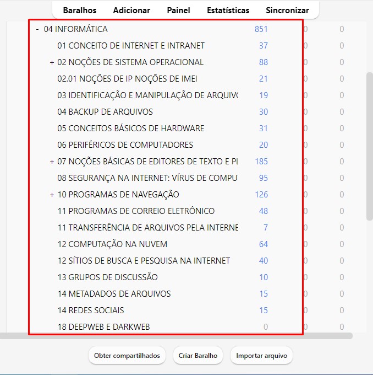Collapse the 04 INFORMÁTICA deck

click(x=37, y=29)
